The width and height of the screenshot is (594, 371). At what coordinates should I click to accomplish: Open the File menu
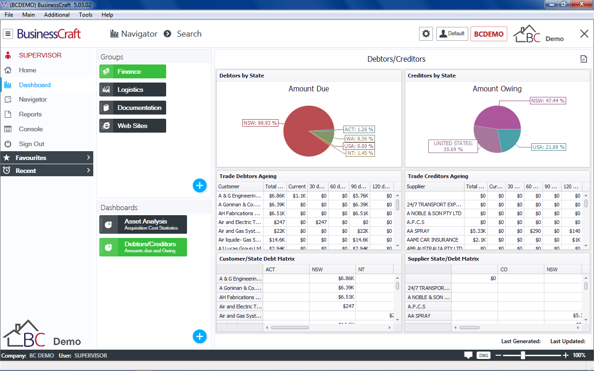click(9, 15)
